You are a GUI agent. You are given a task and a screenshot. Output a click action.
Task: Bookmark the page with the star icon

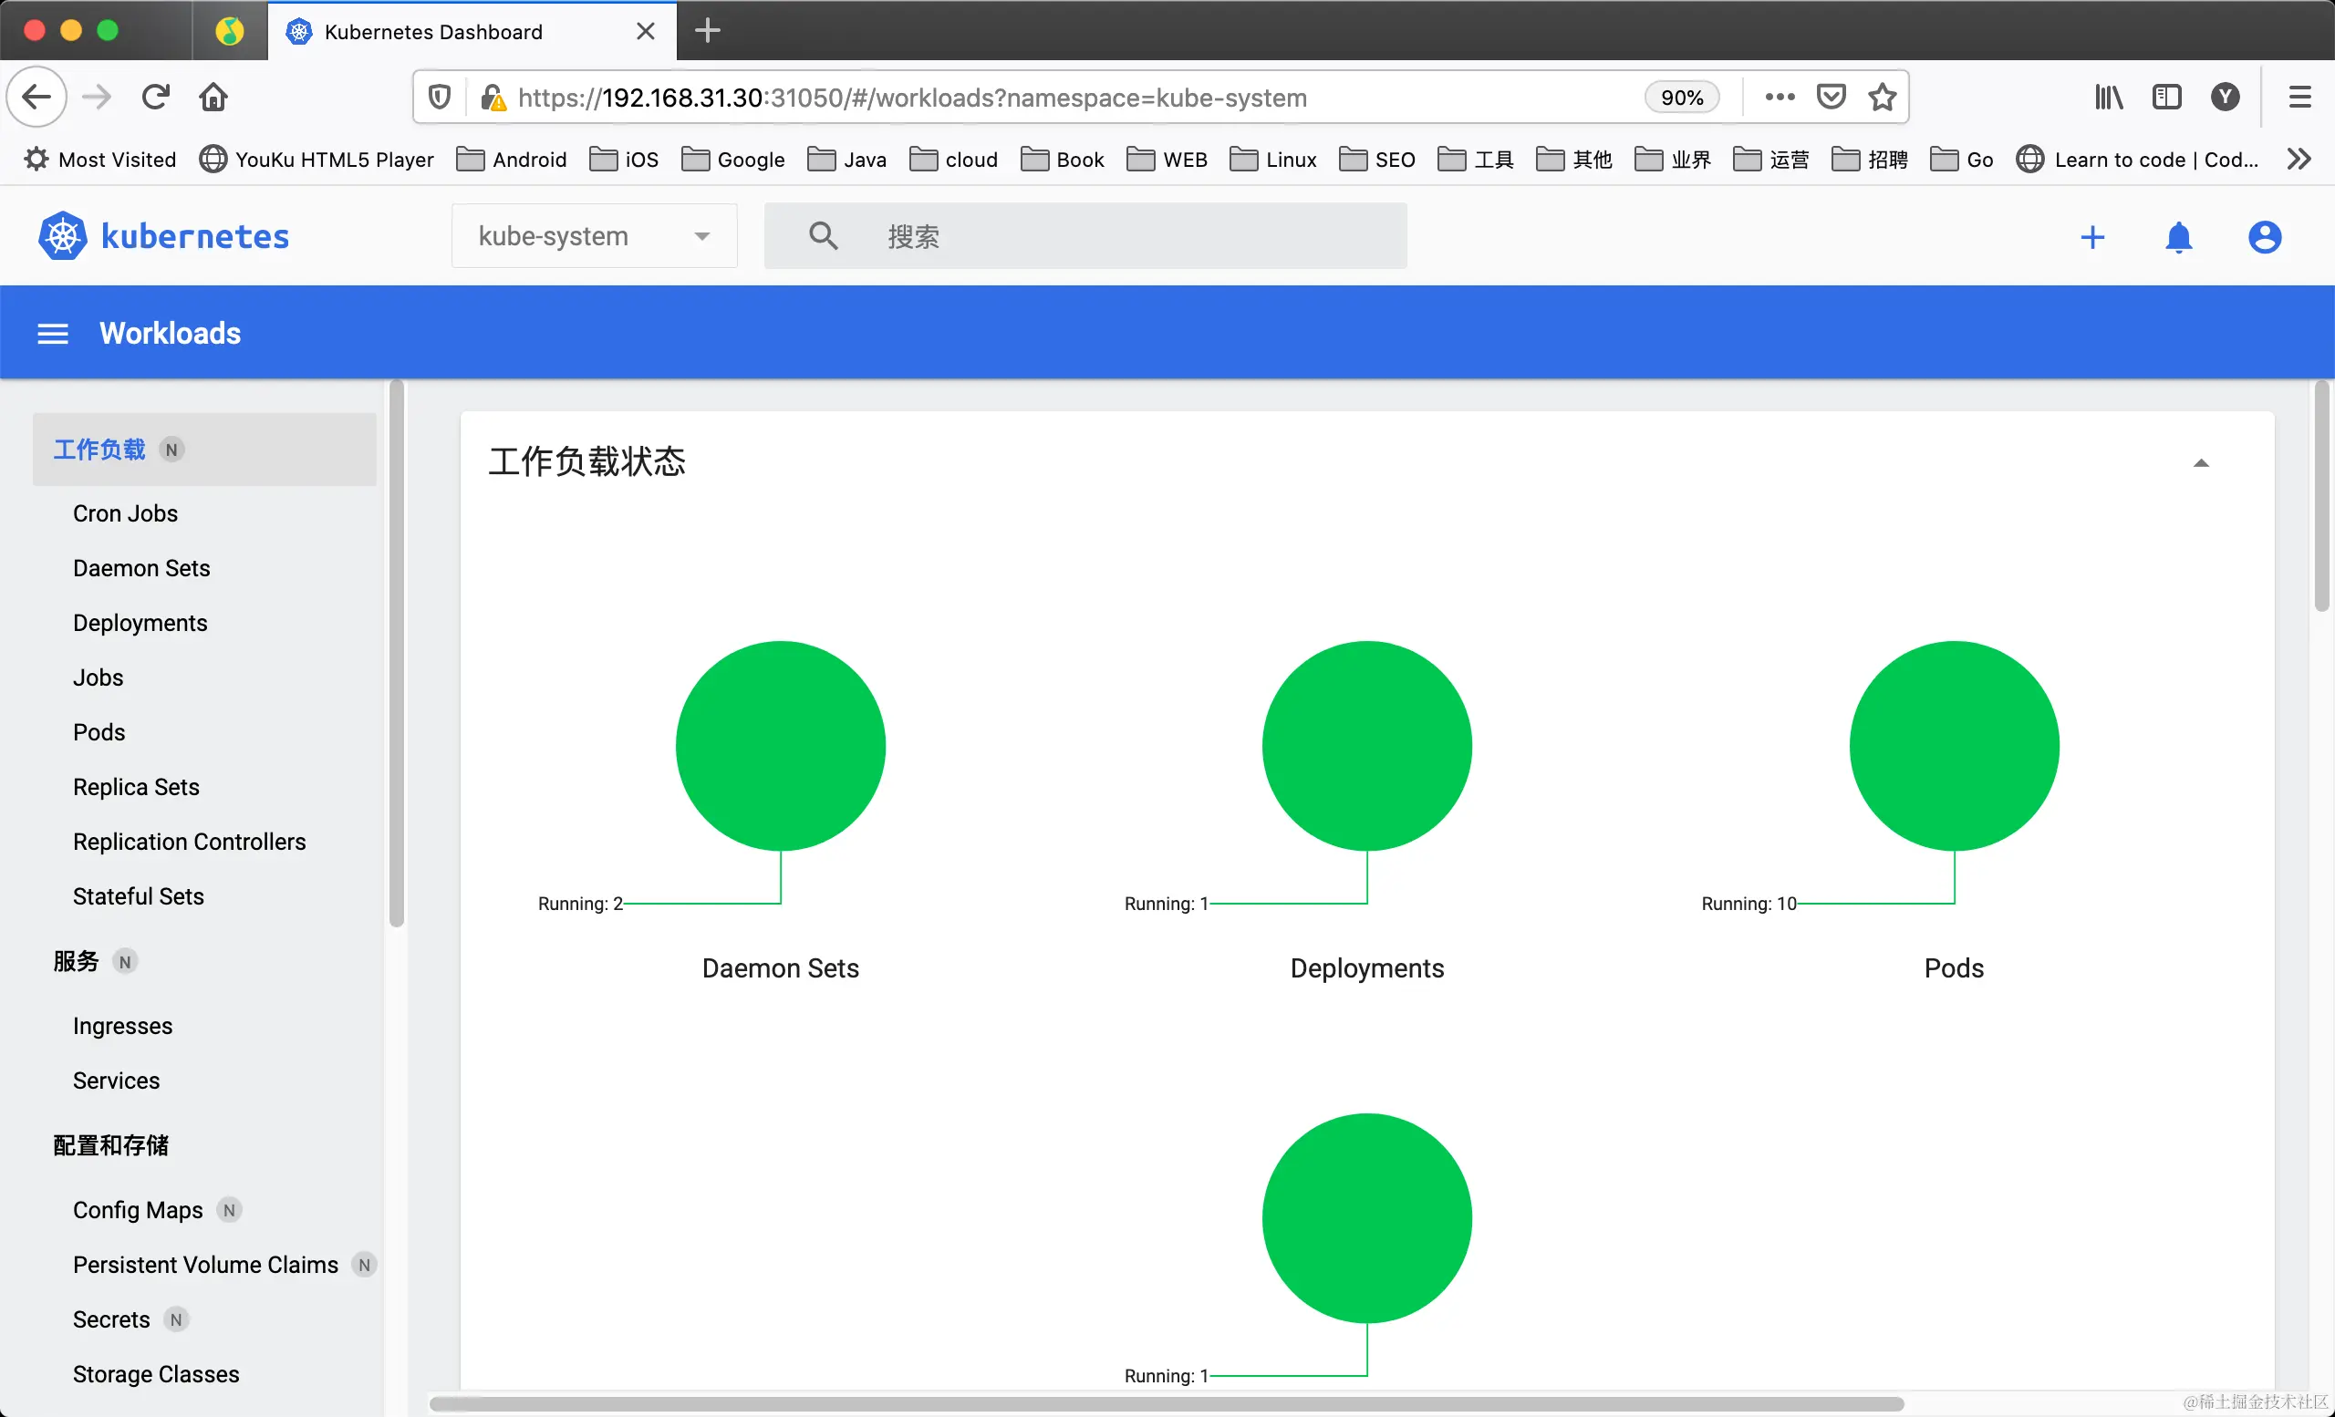pos(1882,97)
